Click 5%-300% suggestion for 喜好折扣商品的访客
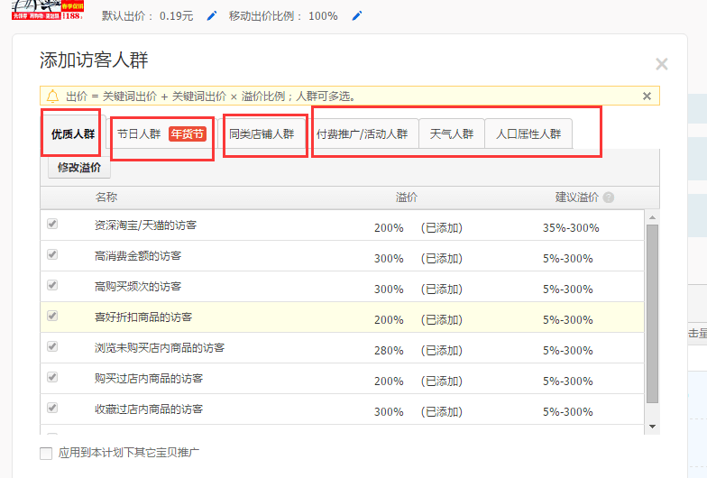 pos(568,319)
